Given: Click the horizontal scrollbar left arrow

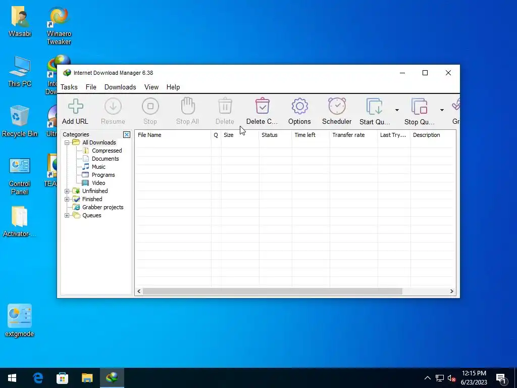Looking at the screenshot, I should [x=139, y=292].
